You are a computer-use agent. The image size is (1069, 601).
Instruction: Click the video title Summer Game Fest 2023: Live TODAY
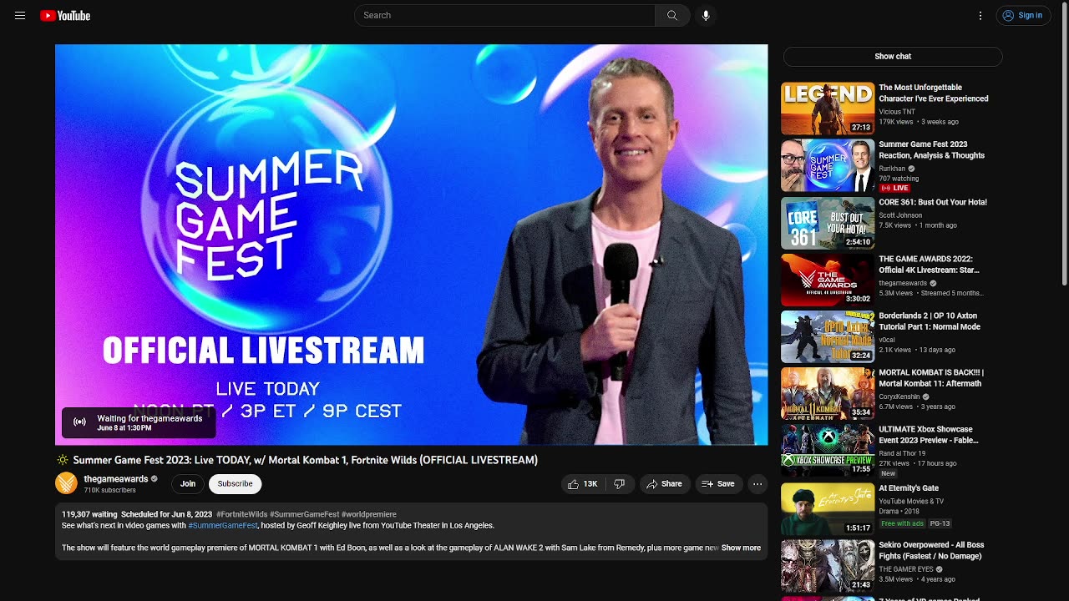305,460
